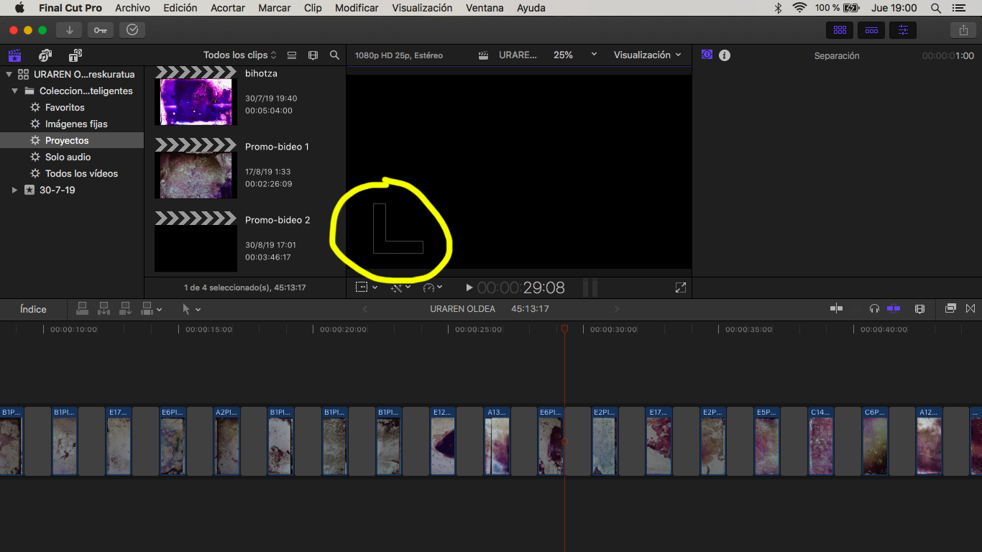Viewport: 982px width, 552px height.
Task: Select the bihotza project thumbnail
Action: 196,96
